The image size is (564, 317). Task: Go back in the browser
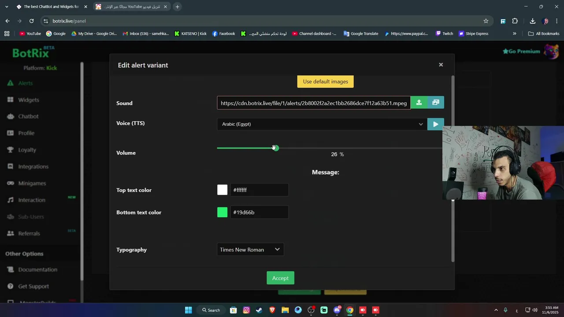(x=7, y=21)
